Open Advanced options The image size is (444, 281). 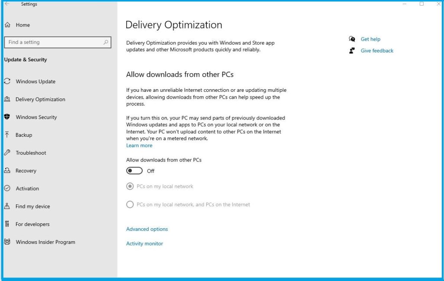click(x=147, y=229)
